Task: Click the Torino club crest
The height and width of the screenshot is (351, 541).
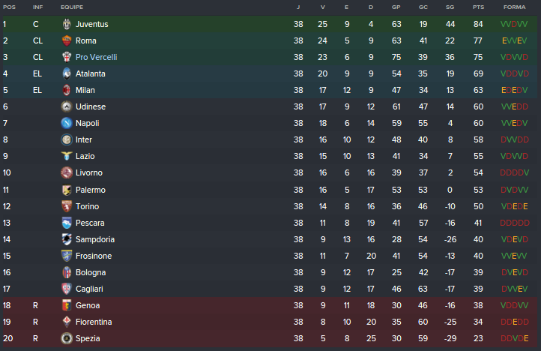Action: tap(67, 206)
